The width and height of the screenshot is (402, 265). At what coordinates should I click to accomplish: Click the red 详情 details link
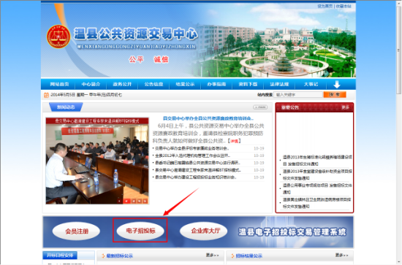(234, 141)
